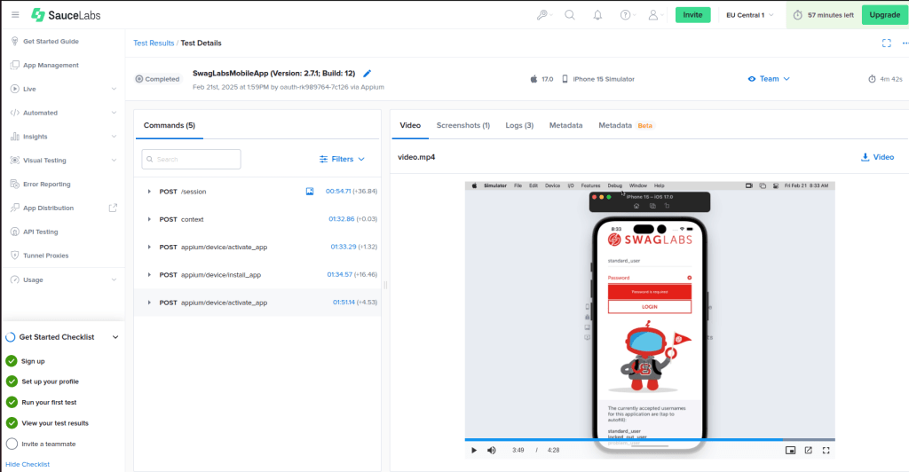Check the Invite a teammate checklist item
Image resolution: width=909 pixels, height=472 pixels.
[12, 444]
